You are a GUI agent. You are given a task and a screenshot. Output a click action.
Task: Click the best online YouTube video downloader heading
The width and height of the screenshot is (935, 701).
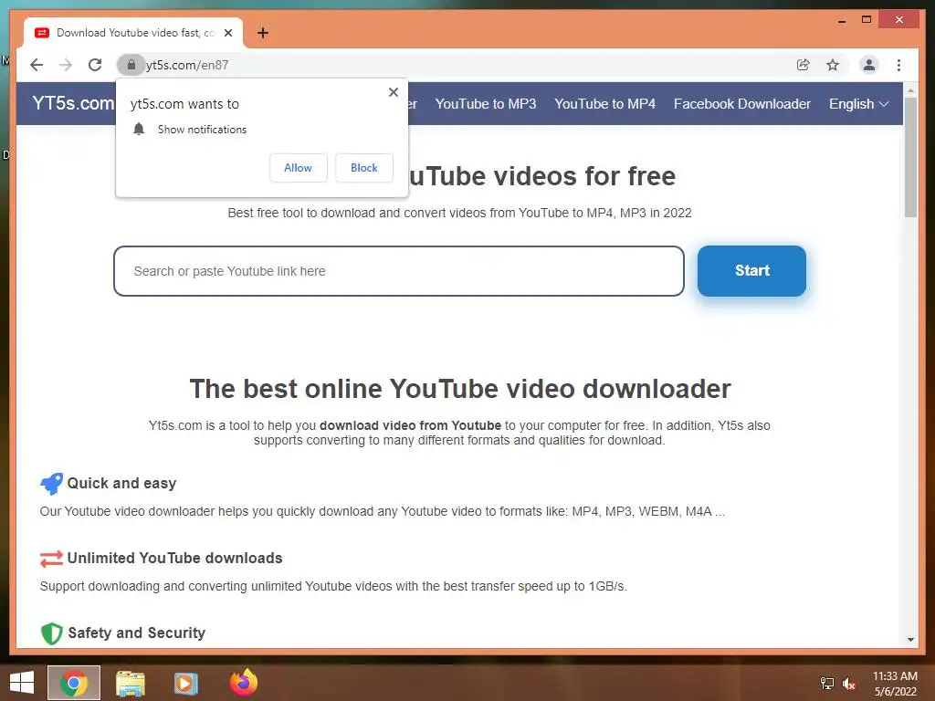(x=460, y=389)
